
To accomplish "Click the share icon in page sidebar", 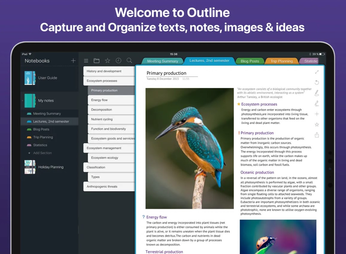I will (317, 135).
